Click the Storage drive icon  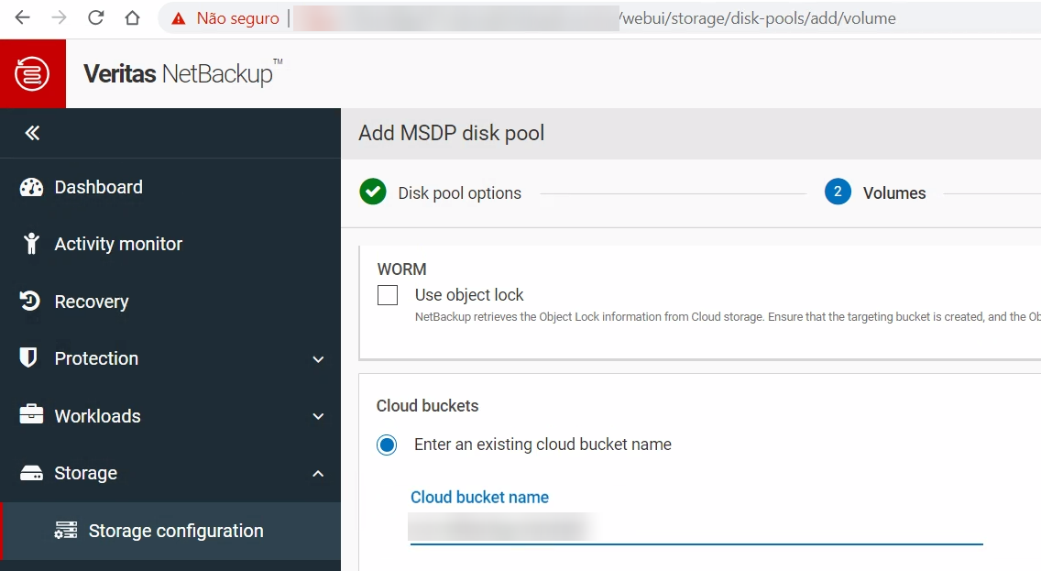(31, 473)
